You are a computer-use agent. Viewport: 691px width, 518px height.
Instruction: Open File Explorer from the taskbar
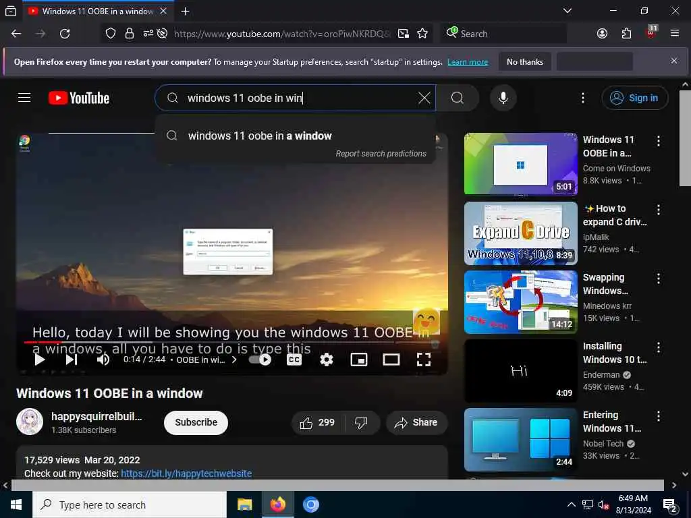point(244,505)
